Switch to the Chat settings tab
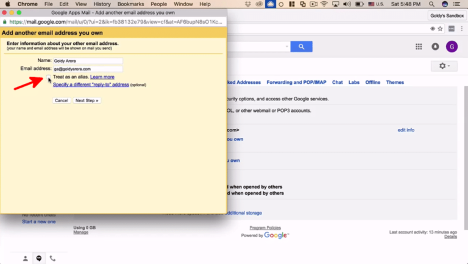 pyautogui.click(x=337, y=82)
